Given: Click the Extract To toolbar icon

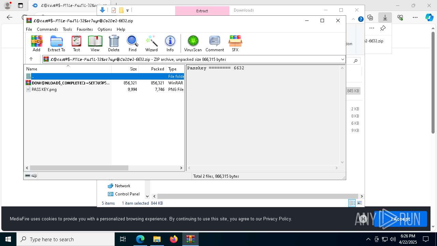Looking at the screenshot, I should click(56, 43).
